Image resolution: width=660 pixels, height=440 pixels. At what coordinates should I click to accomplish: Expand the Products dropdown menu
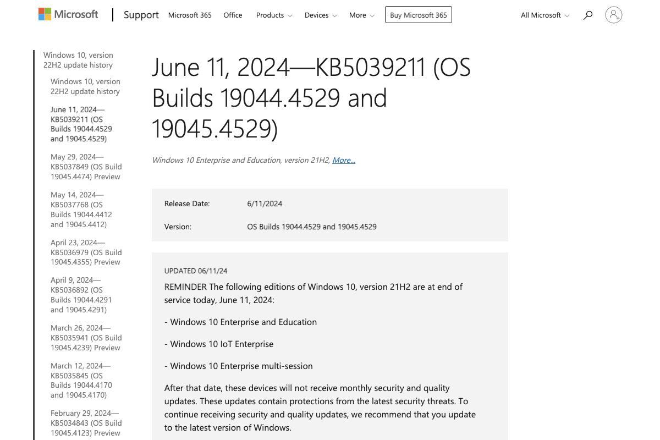[x=274, y=15]
